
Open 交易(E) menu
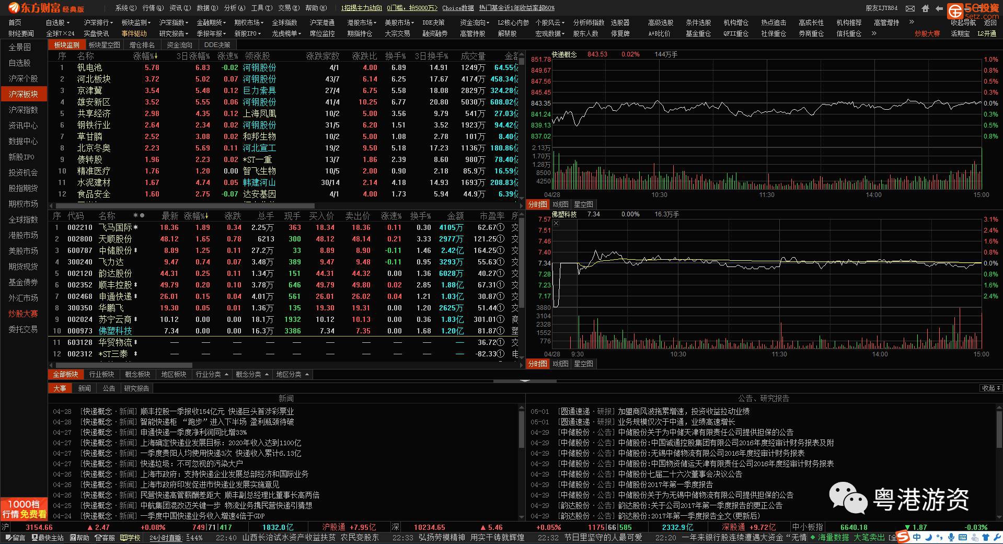(288, 8)
